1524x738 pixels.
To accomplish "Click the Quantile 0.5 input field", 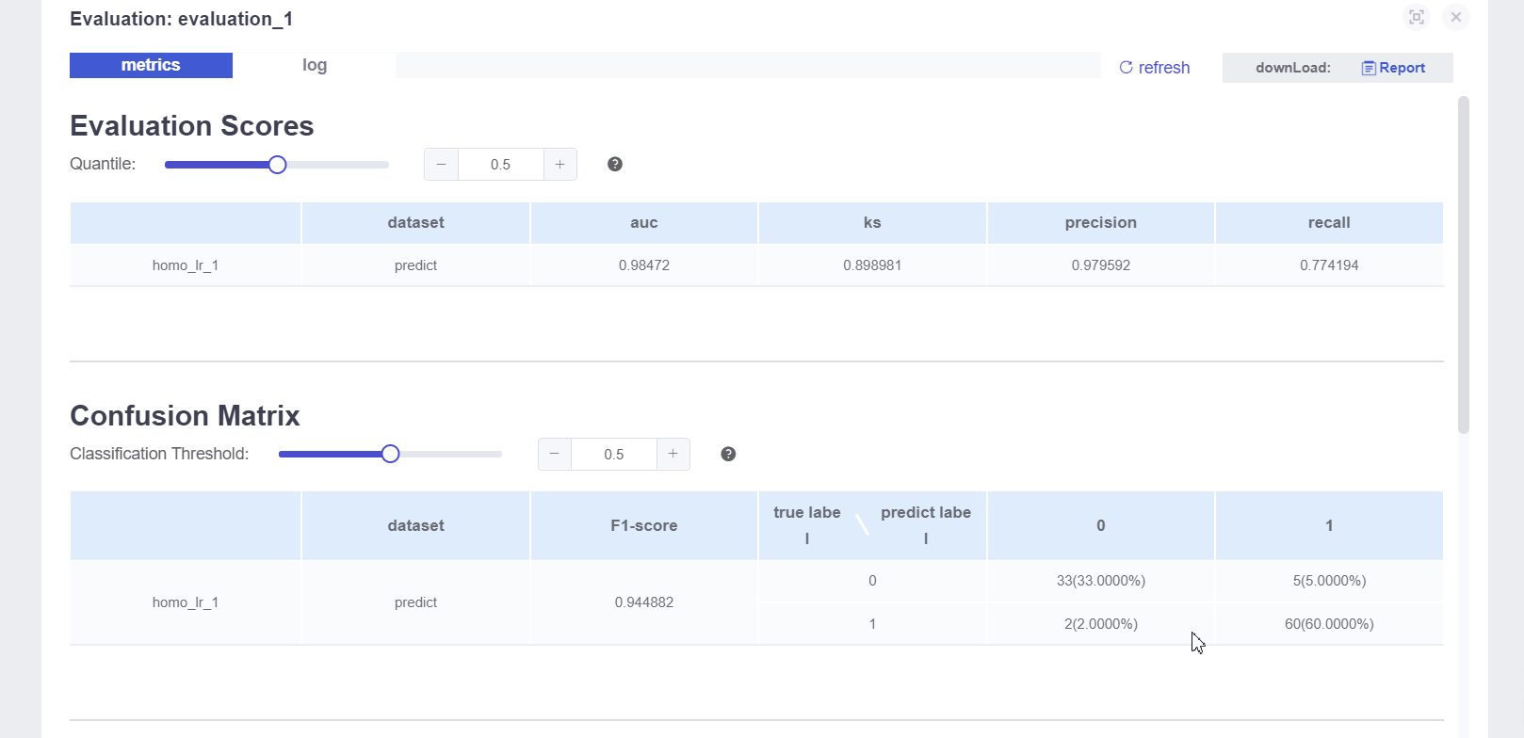I will pyautogui.click(x=500, y=164).
